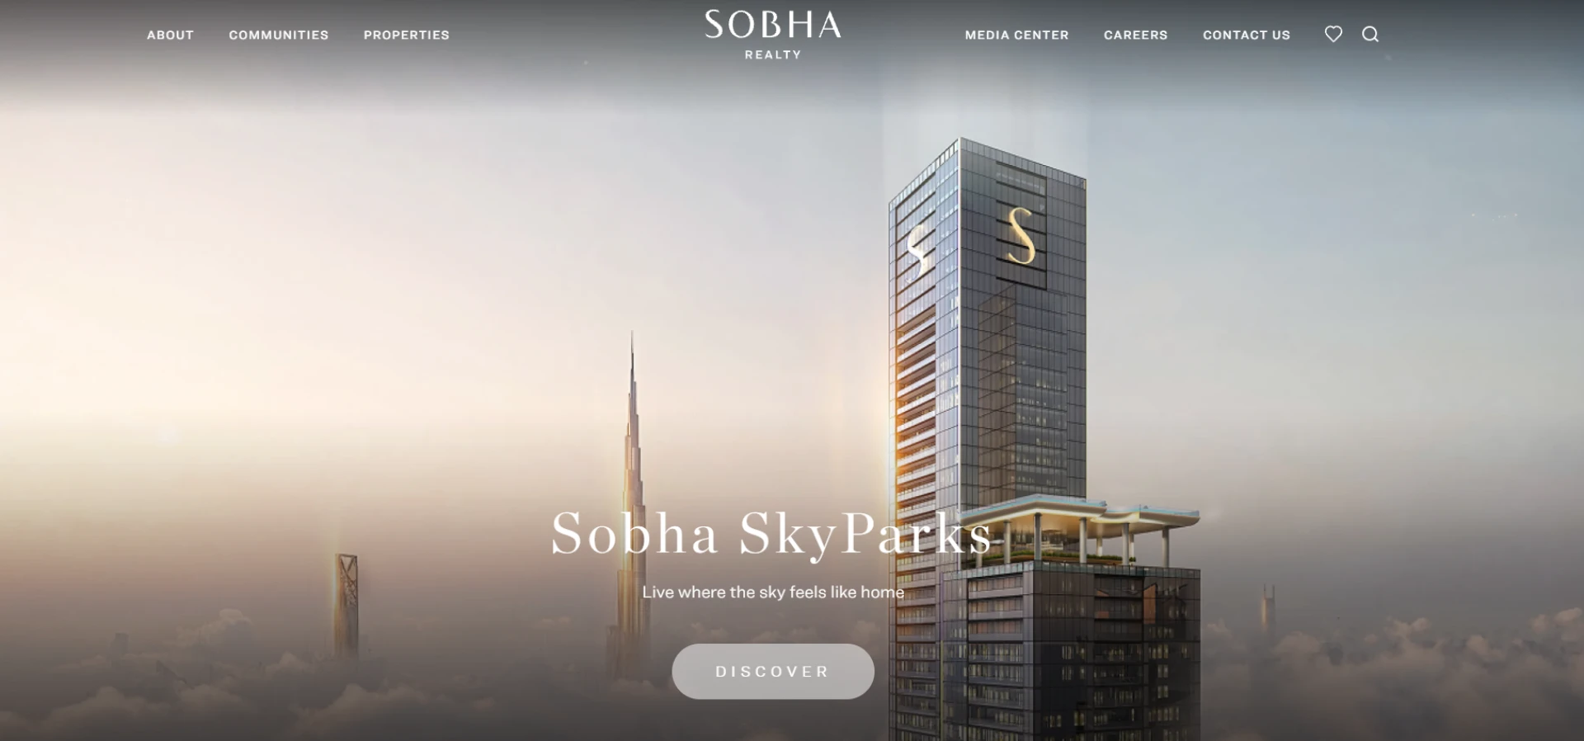
Task: Click the DISCOVER button
Action: click(x=773, y=672)
